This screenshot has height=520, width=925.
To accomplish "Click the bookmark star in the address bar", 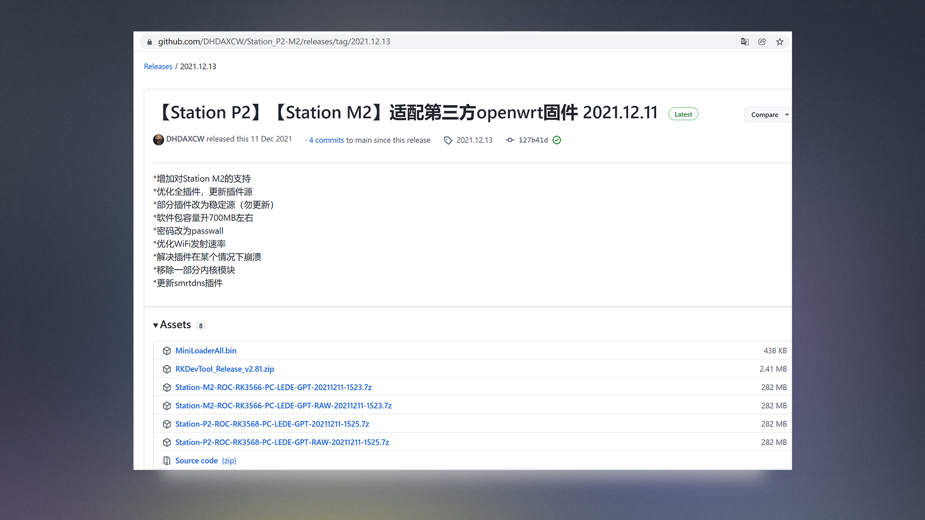I will (780, 42).
